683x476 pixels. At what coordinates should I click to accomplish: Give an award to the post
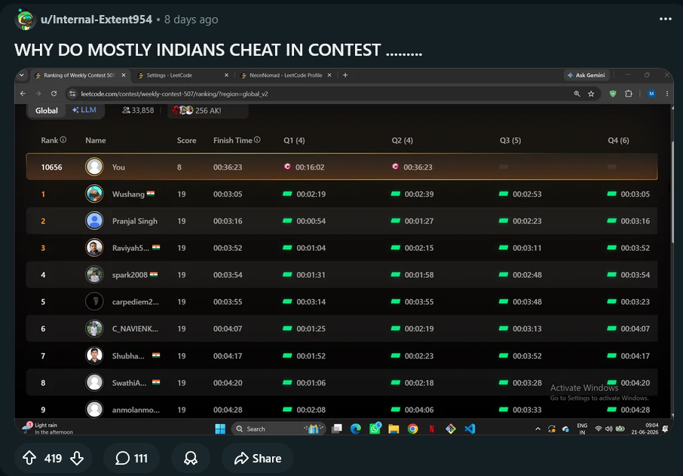tap(191, 458)
